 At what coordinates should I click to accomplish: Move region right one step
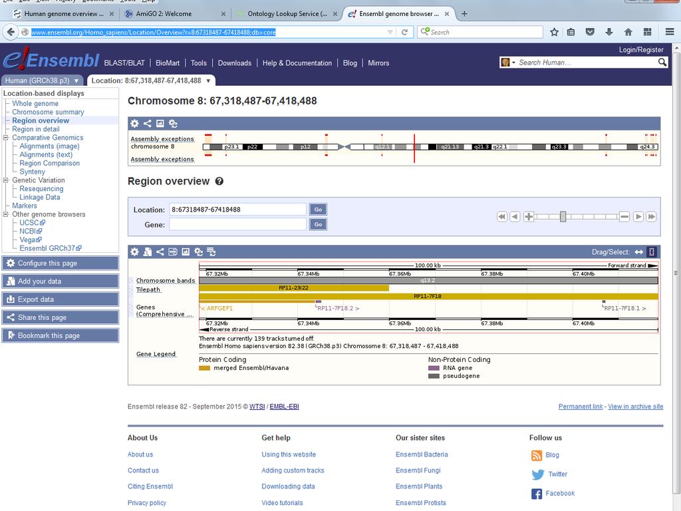(638, 216)
